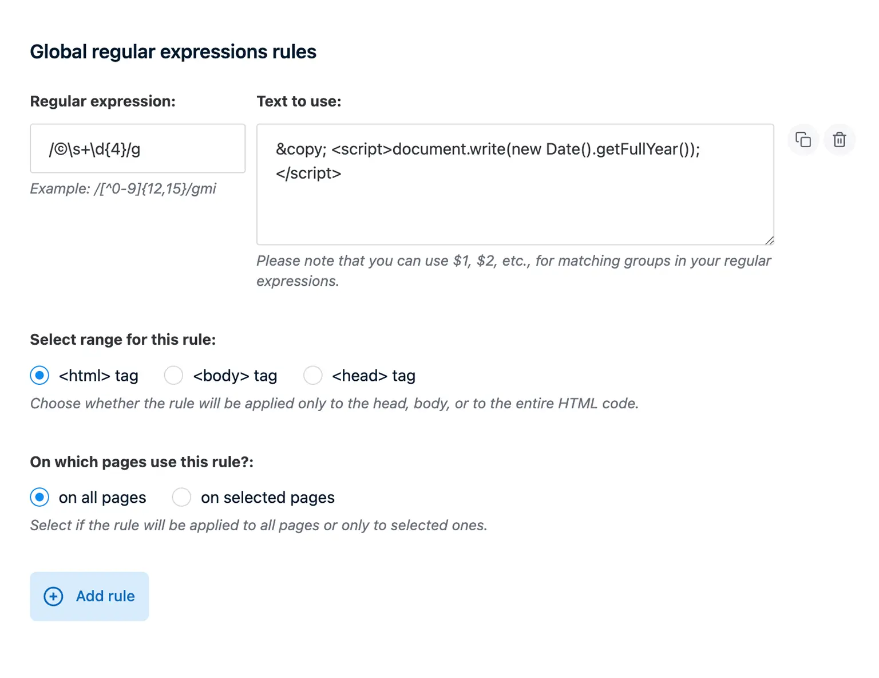Viewport: 879px width, 678px height.
Task: Click the <body> tag label text
Action: click(235, 375)
